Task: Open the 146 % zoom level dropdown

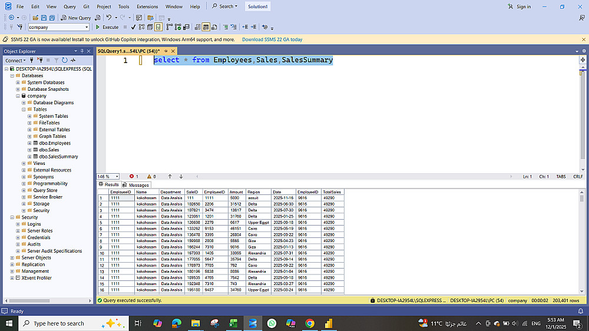Action: pos(117,176)
